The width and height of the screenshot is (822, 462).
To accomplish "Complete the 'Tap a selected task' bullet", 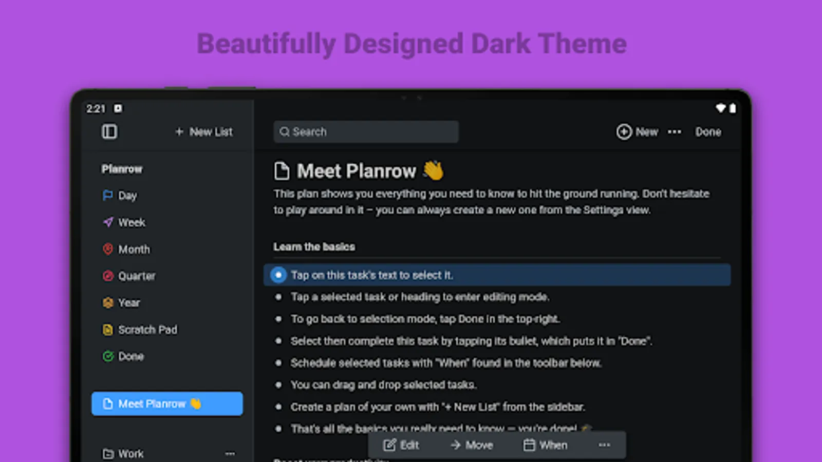I will point(278,297).
